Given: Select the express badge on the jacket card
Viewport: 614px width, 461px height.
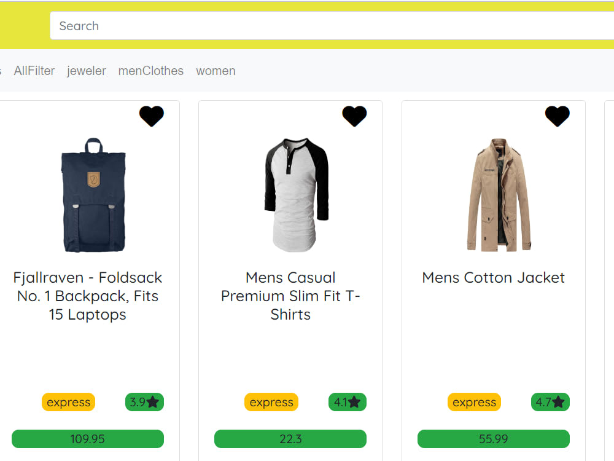Looking at the screenshot, I should coord(474,402).
